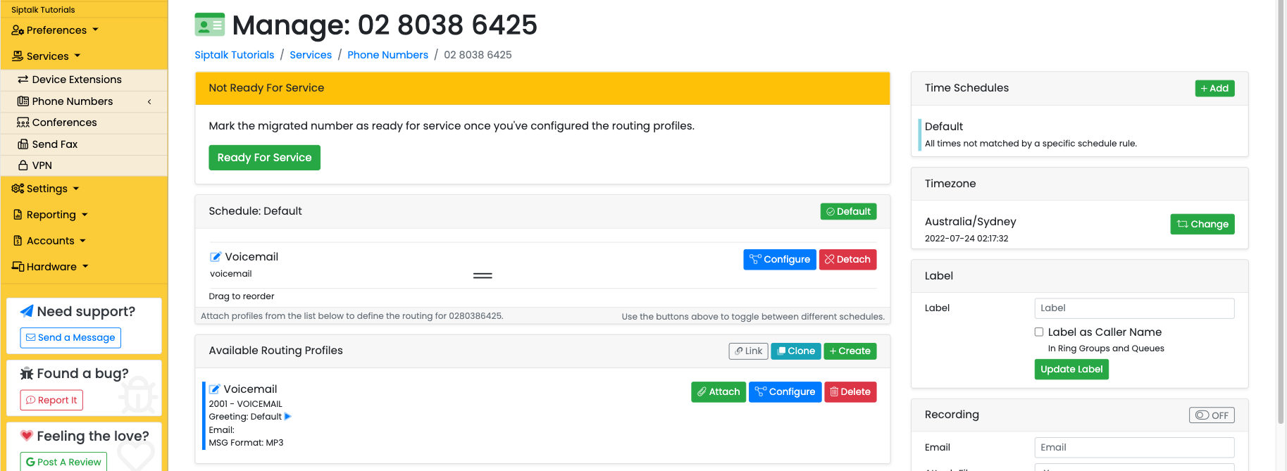
Task: Clone a routing profile
Action: coord(796,351)
